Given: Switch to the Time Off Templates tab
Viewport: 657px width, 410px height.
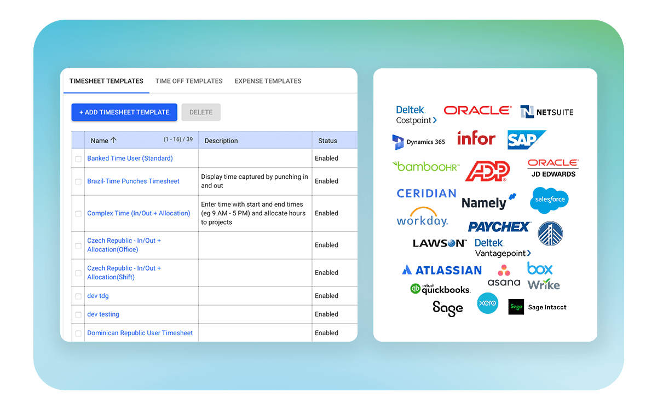Looking at the screenshot, I should 189,81.
